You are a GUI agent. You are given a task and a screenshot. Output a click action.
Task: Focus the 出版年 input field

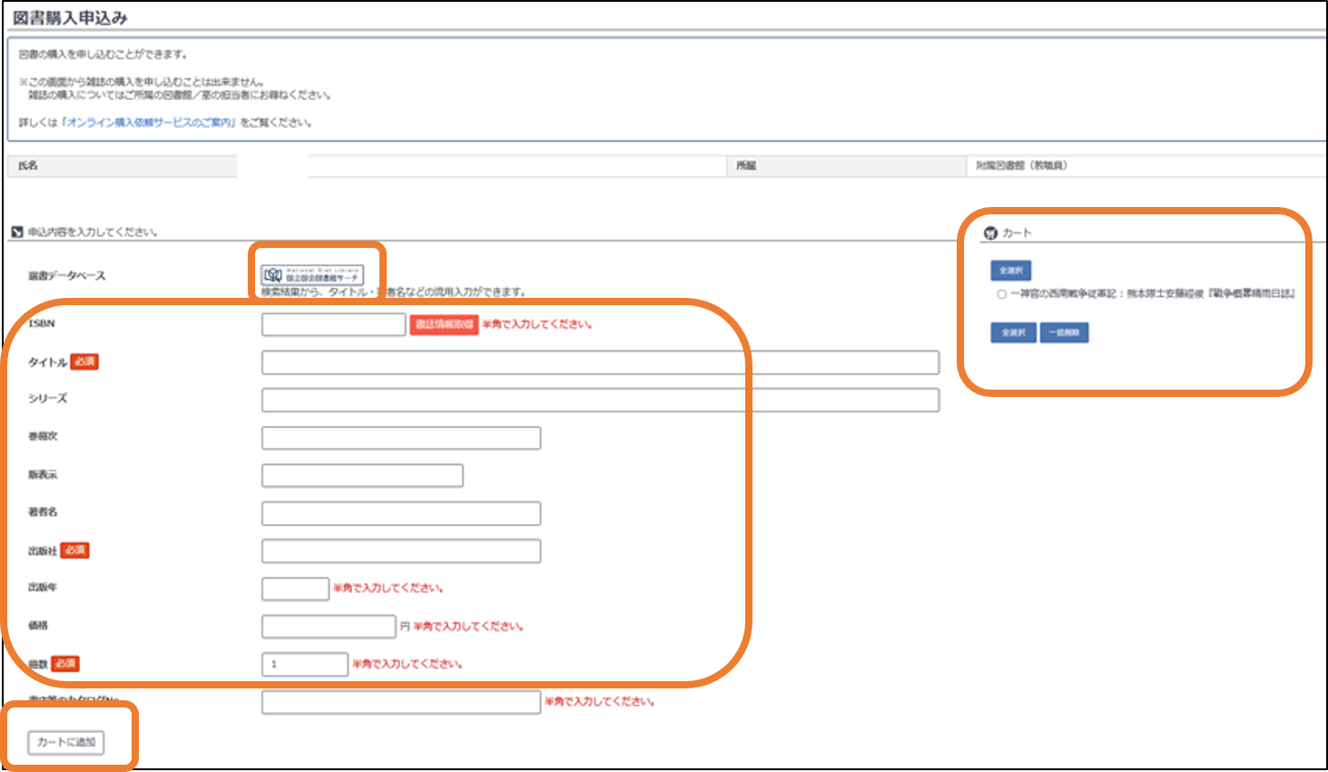pos(295,589)
